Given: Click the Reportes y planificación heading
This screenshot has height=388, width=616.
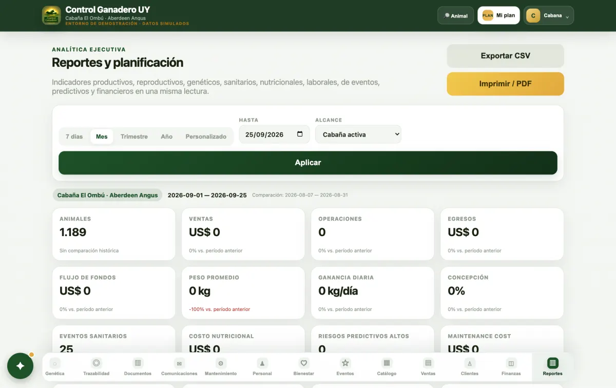Looking at the screenshot, I should point(118,63).
